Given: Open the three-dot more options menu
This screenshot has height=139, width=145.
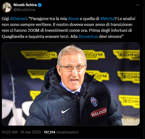Looking at the screenshot, I should 137,5.
